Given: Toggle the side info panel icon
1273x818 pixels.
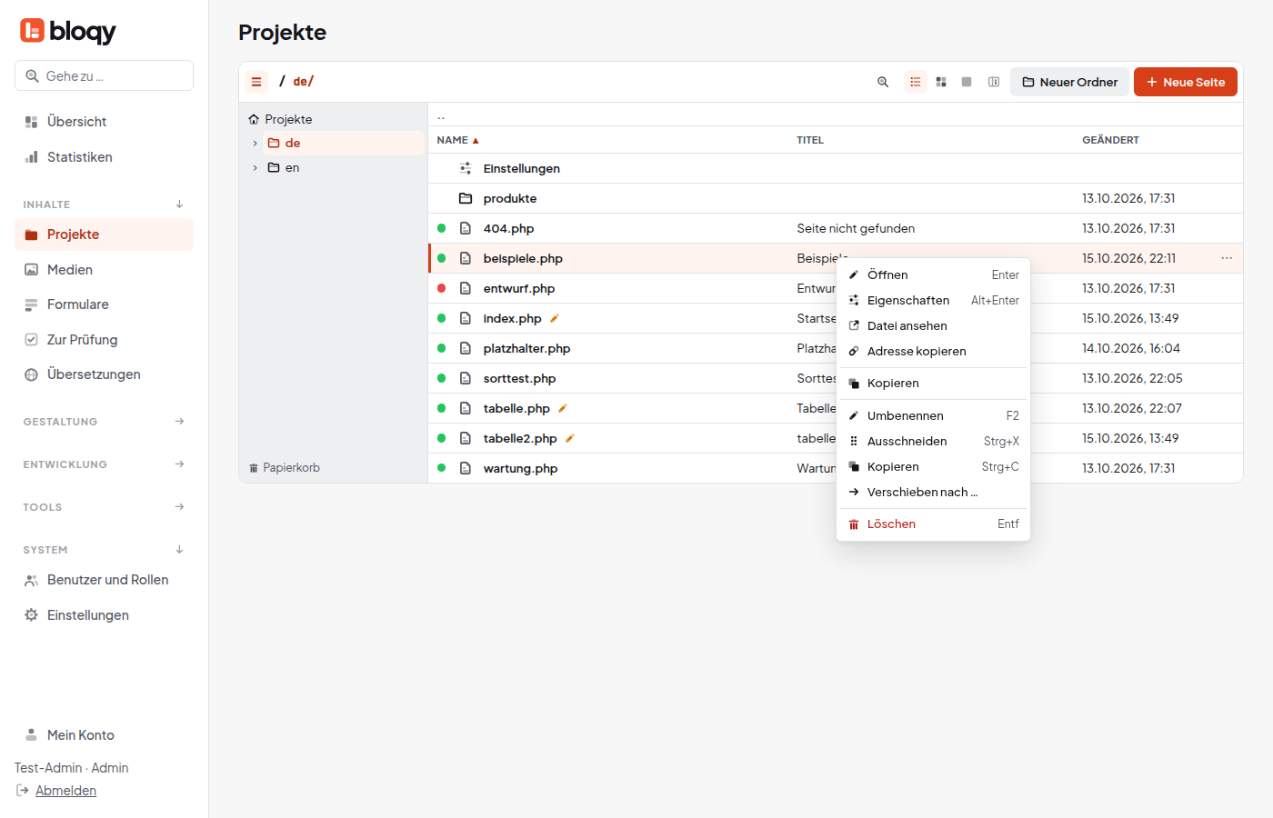Looking at the screenshot, I should tap(994, 82).
